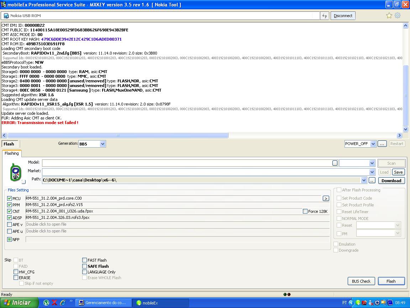
Task: Launch uTorrent from quick launch
Action: [46, 303]
